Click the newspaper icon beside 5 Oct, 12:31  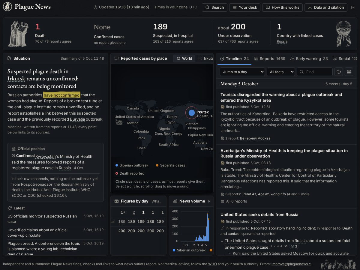click(x=222, y=107)
